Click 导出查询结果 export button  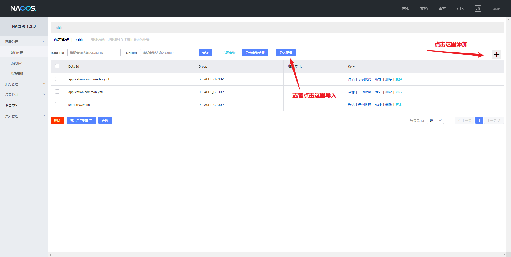255,53
